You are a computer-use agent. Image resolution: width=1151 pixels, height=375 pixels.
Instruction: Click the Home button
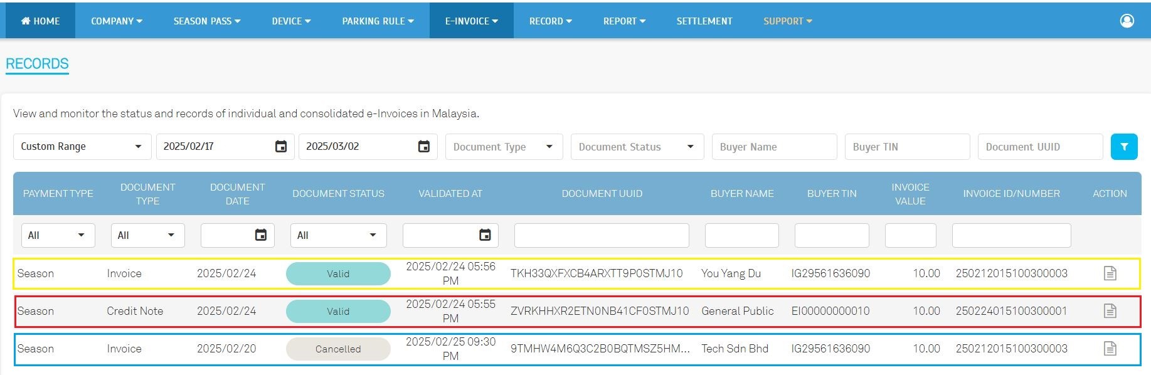pos(40,21)
